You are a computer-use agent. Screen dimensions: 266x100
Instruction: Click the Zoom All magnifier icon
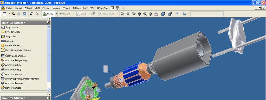click(122, 14)
